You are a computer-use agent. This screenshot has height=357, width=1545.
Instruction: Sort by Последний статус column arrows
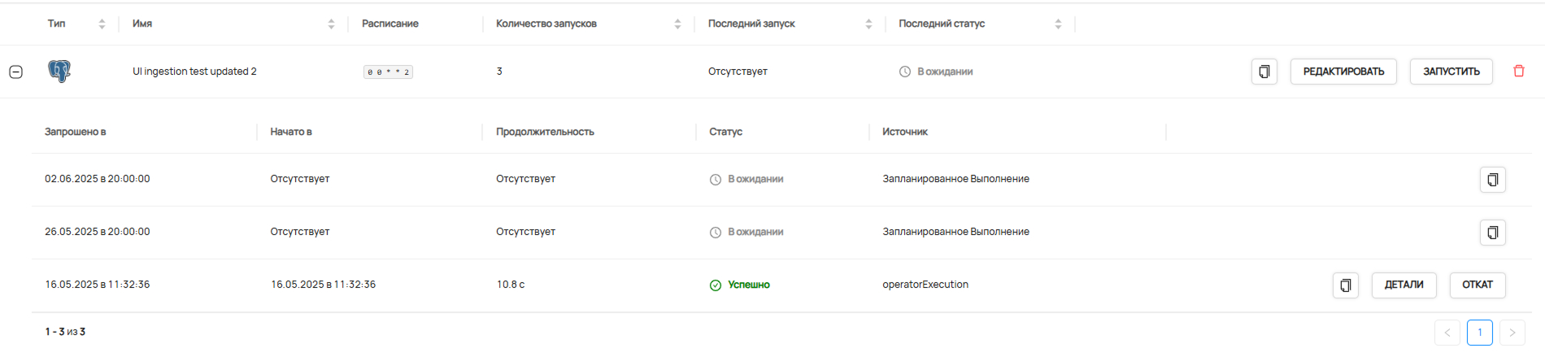[x=1058, y=24]
